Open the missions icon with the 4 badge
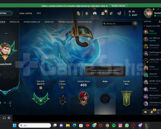The width and height of the screenshot is (161, 129). tap(152, 112)
